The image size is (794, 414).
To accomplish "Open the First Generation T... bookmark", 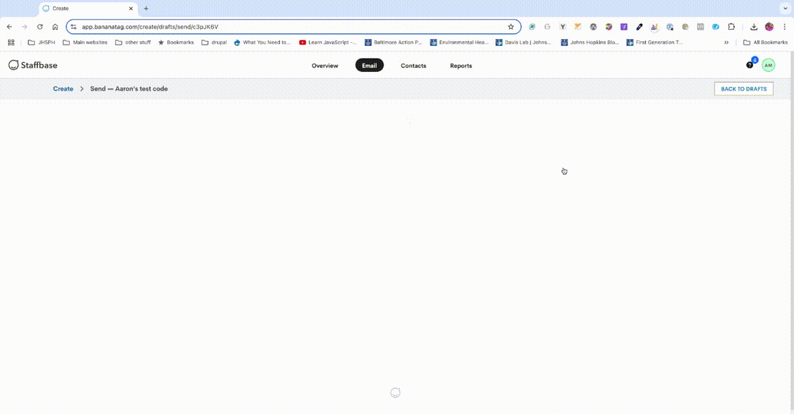I will (x=655, y=42).
